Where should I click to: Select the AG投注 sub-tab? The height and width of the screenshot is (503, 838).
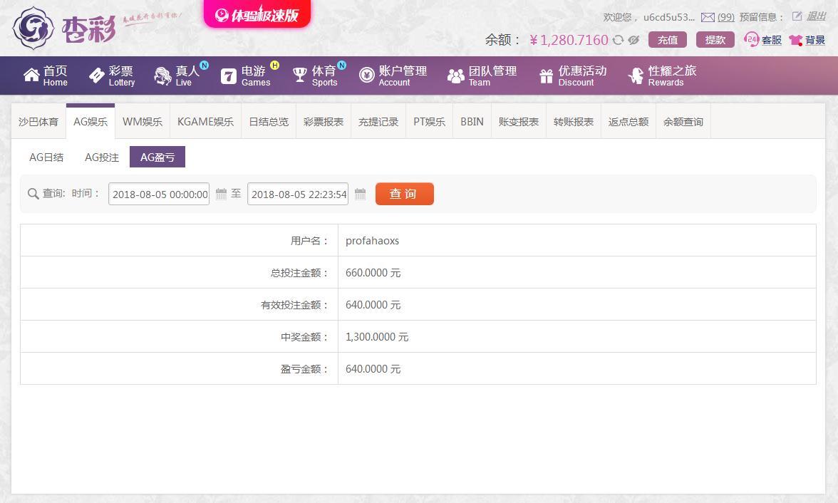click(101, 157)
